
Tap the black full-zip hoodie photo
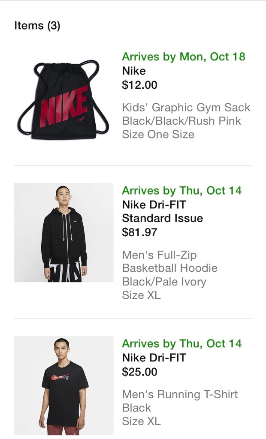coord(63,232)
